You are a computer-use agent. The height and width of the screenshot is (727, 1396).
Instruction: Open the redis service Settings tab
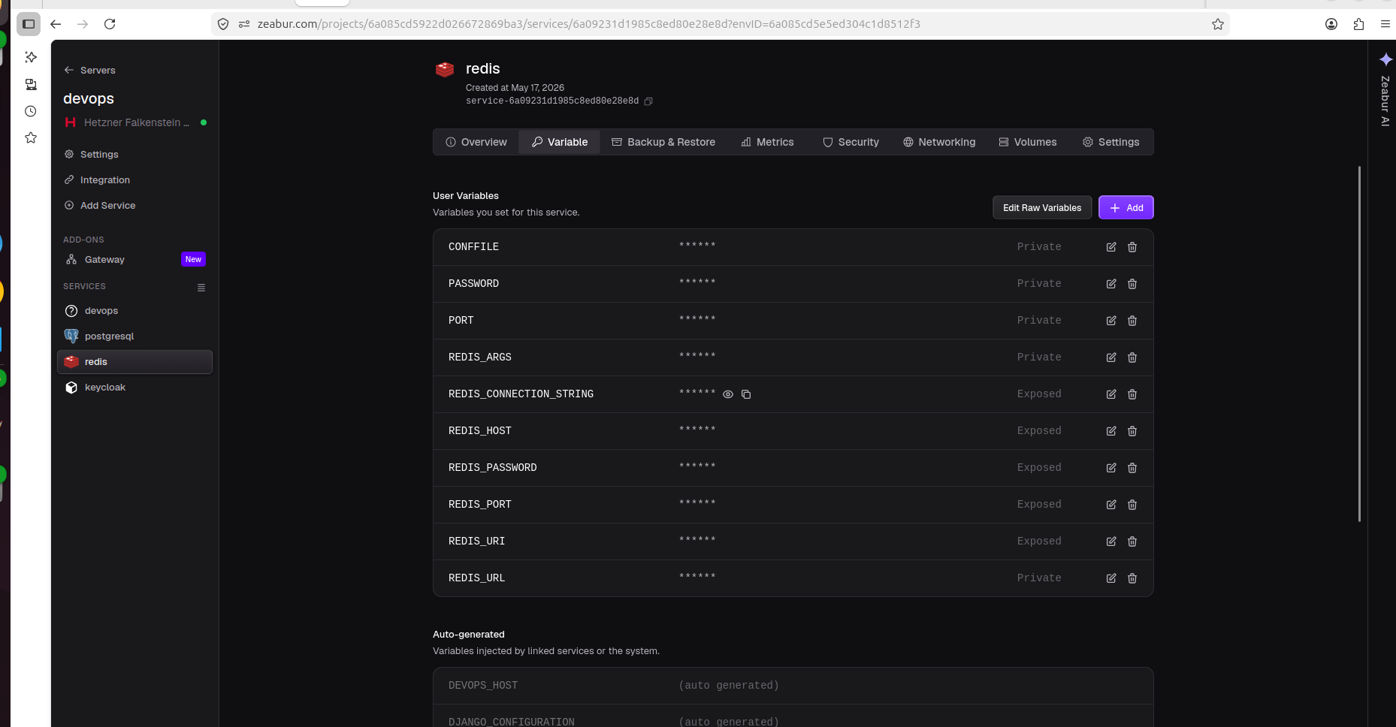click(1111, 142)
